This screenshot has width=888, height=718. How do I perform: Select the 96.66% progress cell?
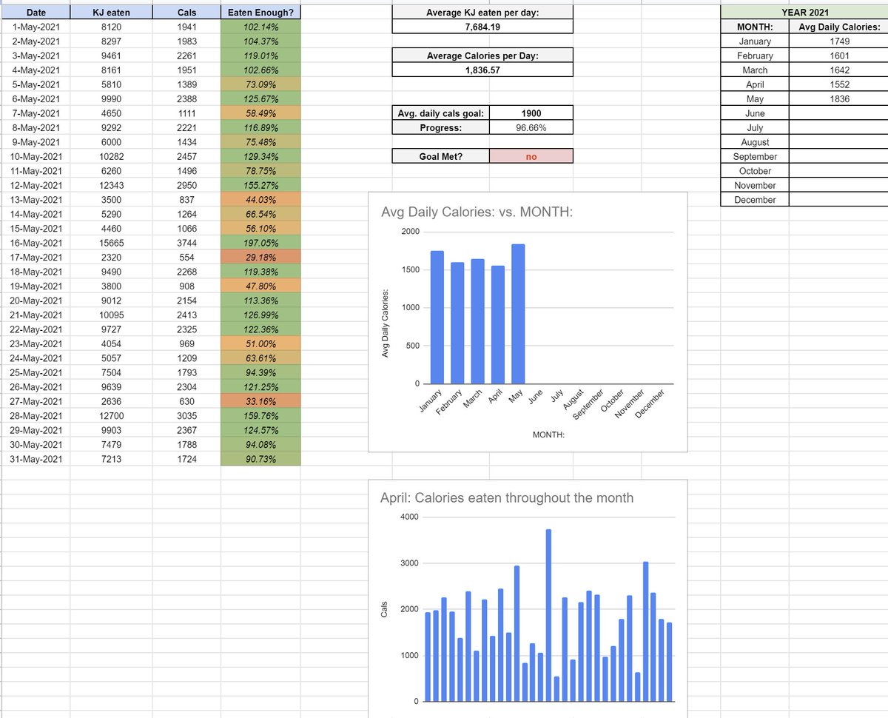531,127
